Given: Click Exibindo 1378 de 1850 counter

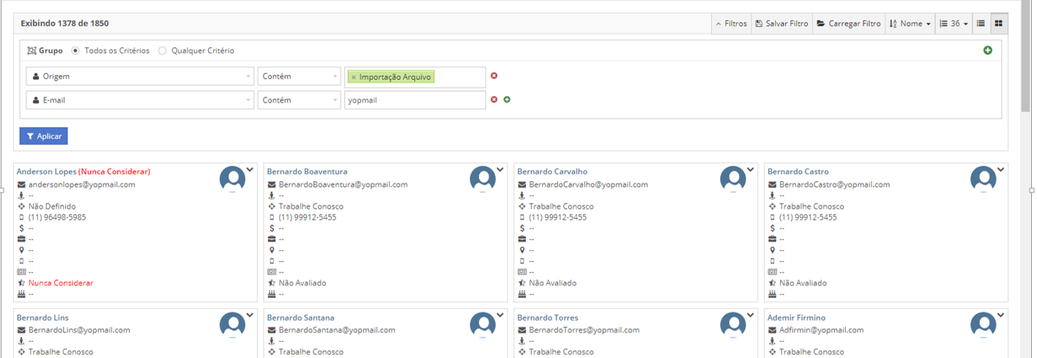Looking at the screenshot, I should [64, 23].
